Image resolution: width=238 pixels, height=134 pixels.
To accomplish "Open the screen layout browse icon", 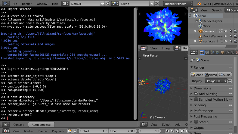I will [x=66, y=4].
